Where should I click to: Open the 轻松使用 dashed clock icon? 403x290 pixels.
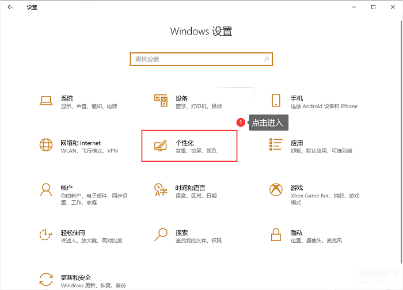coord(45,235)
